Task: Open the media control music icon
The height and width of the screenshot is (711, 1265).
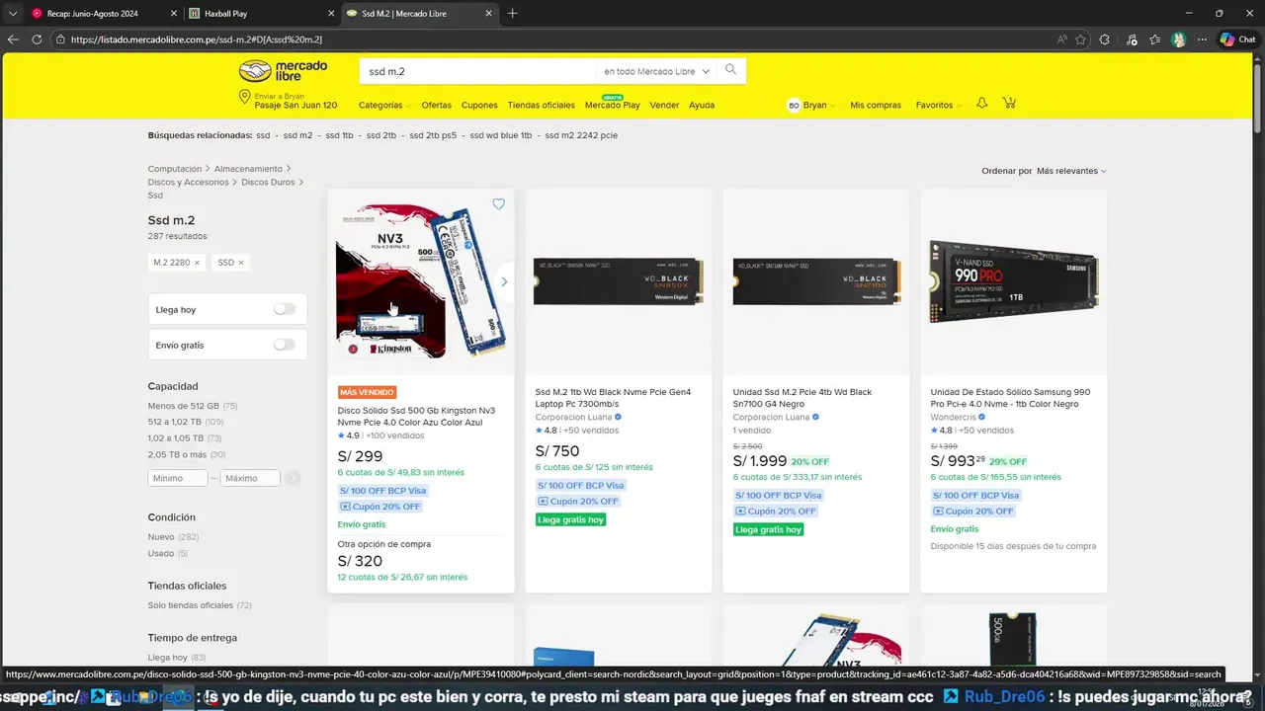Action: 1131,39
